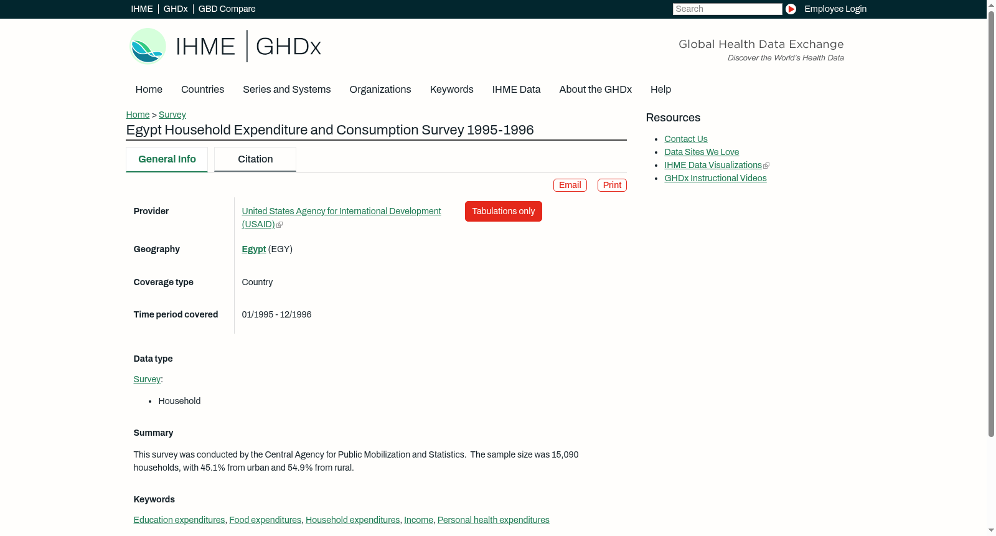996x536 pixels.
Task: Click the vertical page scrollbar thumb
Action: [x=991, y=223]
